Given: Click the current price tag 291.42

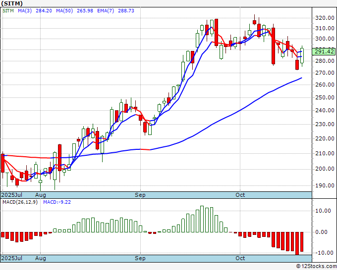Looking at the screenshot, I should 324,51.
